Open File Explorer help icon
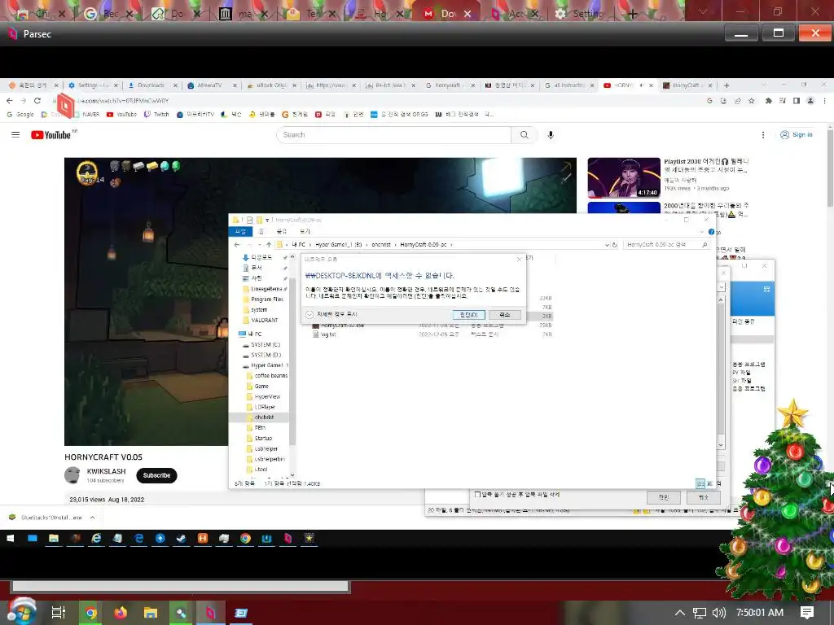The width and height of the screenshot is (834, 625). point(711,232)
